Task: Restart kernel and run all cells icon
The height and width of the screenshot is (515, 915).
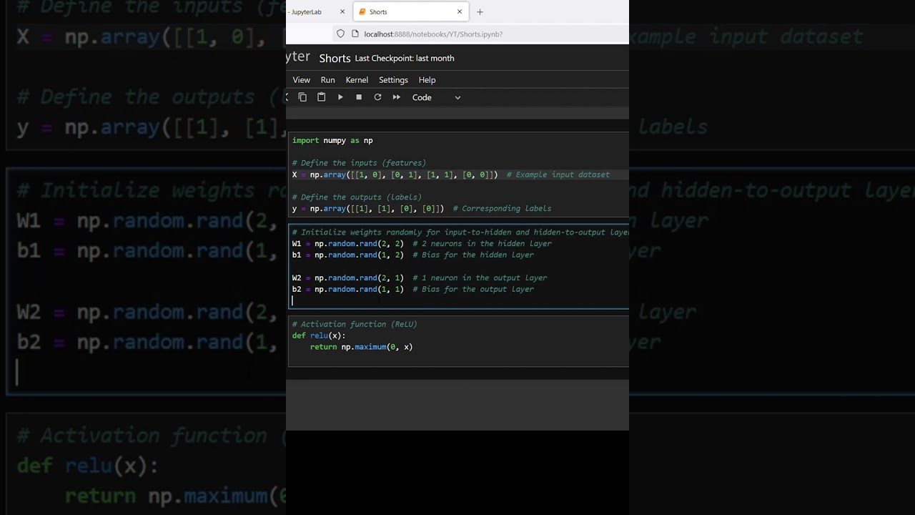Action: pyautogui.click(x=397, y=97)
